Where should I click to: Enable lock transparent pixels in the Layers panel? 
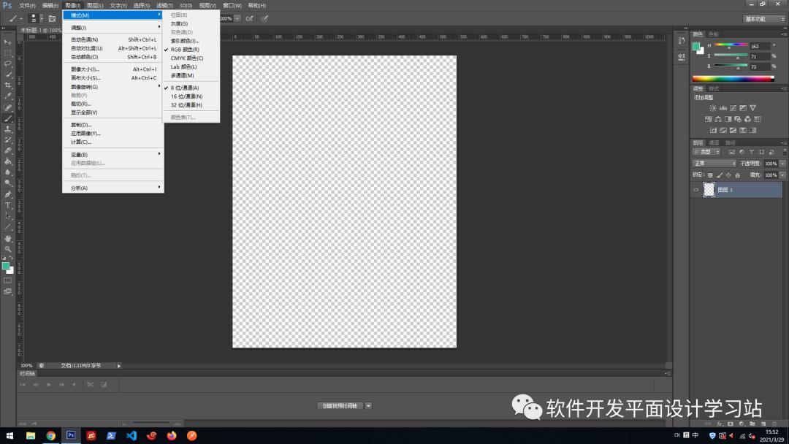point(710,175)
